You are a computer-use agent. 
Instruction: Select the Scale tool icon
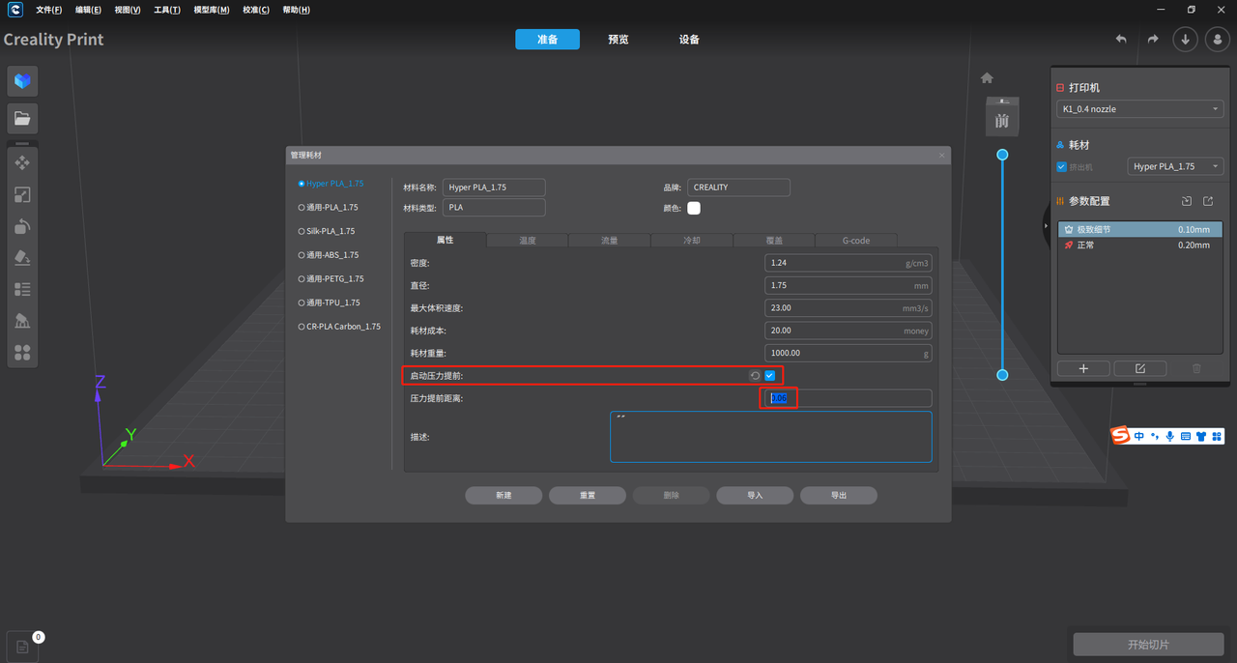coord(22,194)
